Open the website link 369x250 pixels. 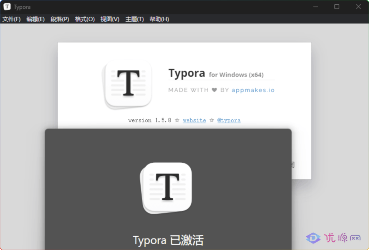194,120
